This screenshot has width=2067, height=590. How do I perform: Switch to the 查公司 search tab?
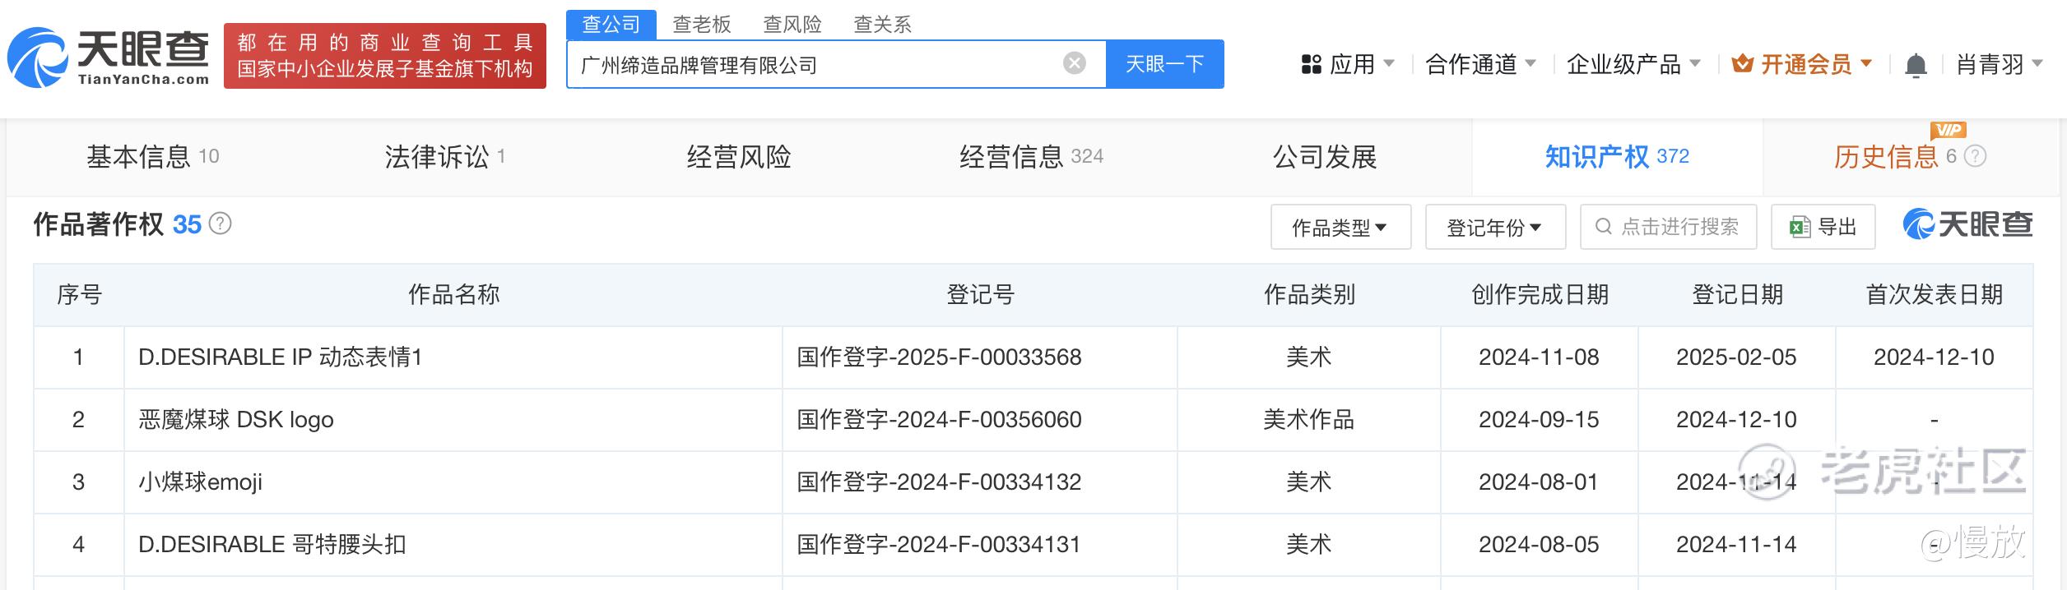pyautogui.click(x=611, y=24)
